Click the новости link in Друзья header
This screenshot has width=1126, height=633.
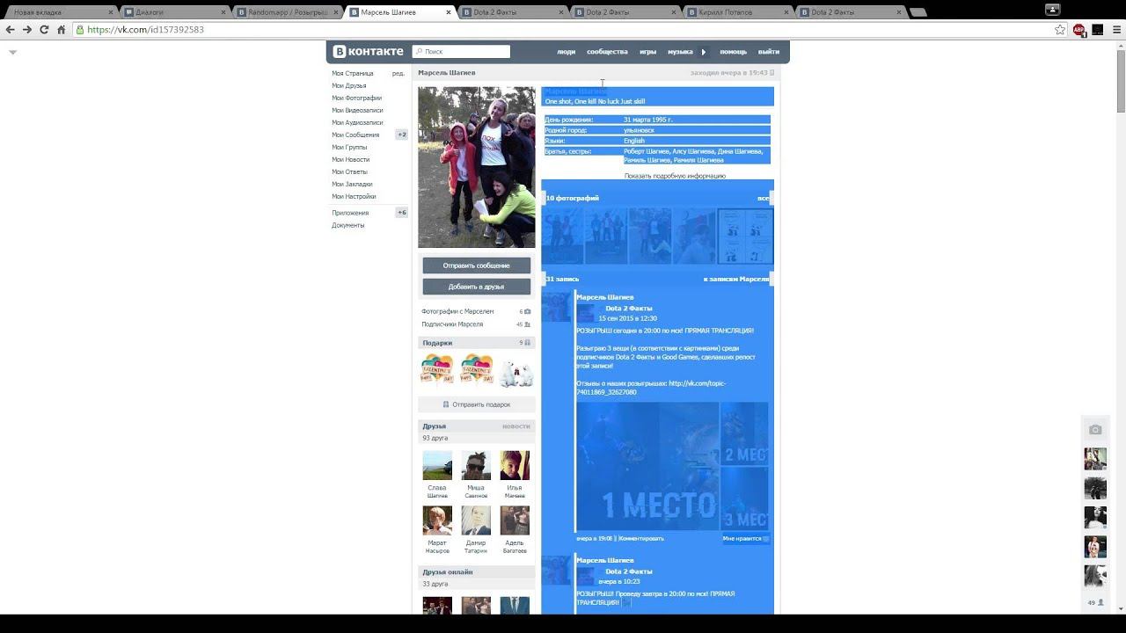pos(516,426)
